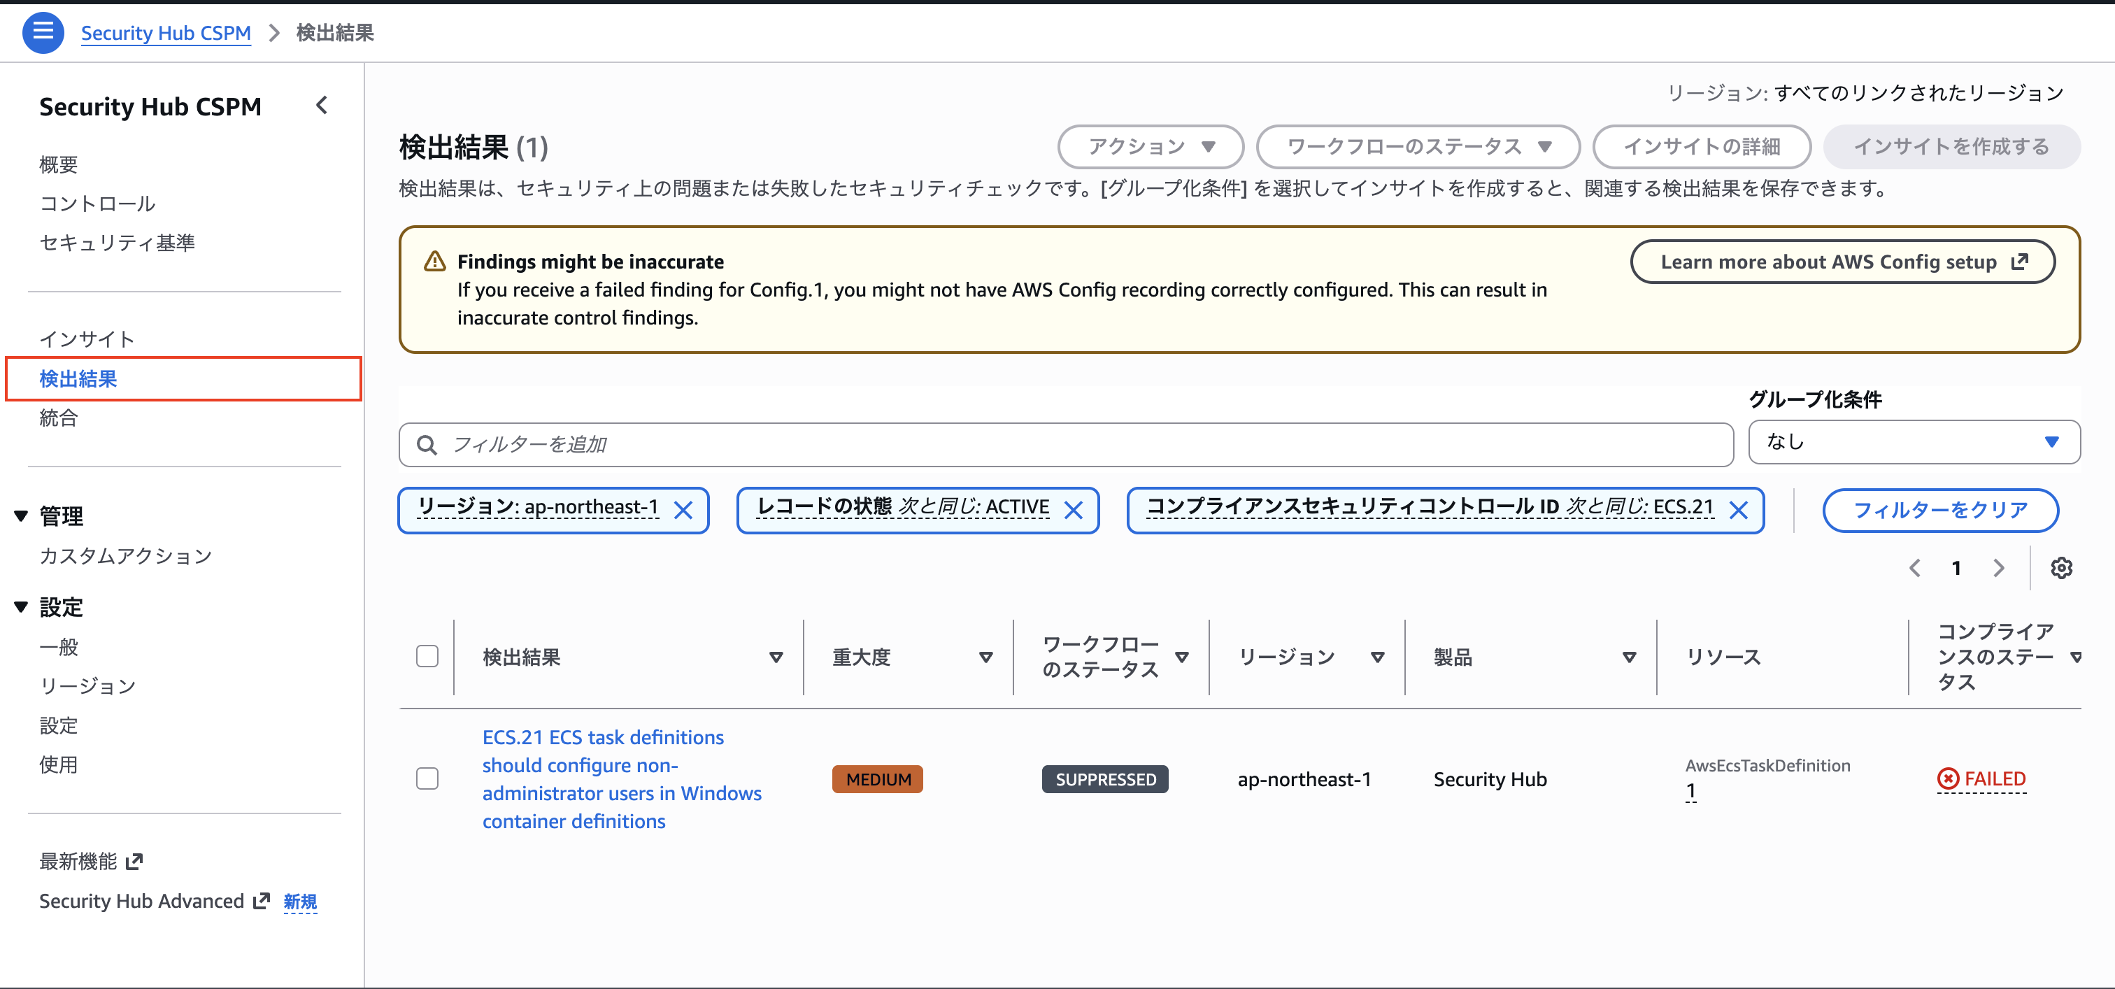Sort by 検出結果 column arrow

tap(776, 657)
